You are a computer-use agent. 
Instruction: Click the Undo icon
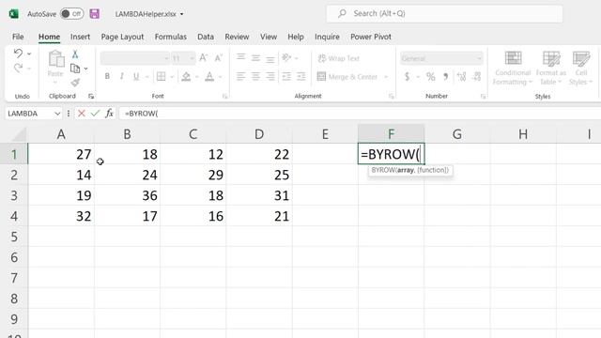pos(18,54)
